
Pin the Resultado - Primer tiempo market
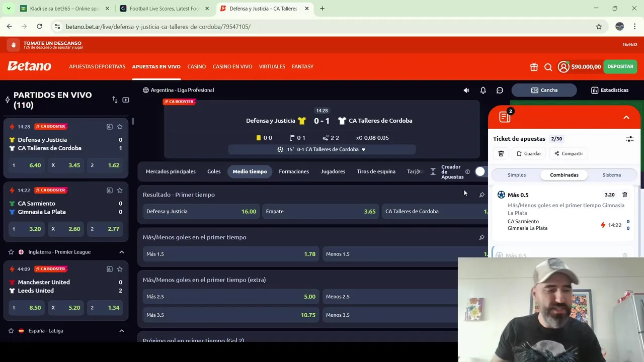pyautogui.click(x=481, y=195)
